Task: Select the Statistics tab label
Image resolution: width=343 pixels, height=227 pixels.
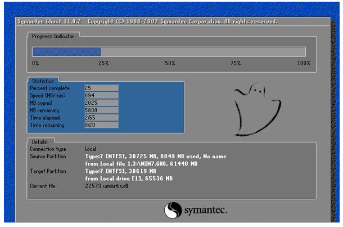Action: click(x=43, y=81)
